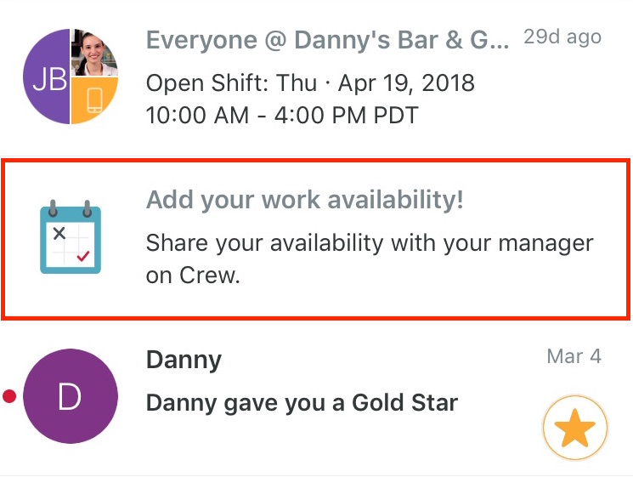This screenshot has height=477, width=633.
Task: Tap the orange phone icon tile
Action: click(95, 100)
